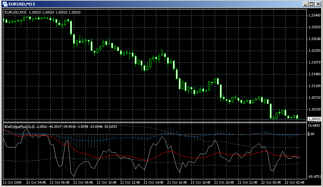This screenshot has width=323, height=187.
Task: Click the 0.00 level on indicator scale
Action: (x=311, y=134)
